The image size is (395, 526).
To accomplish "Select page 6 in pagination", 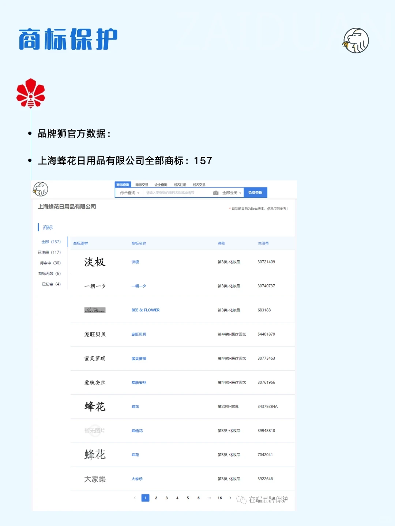I will tap(198, 498).
